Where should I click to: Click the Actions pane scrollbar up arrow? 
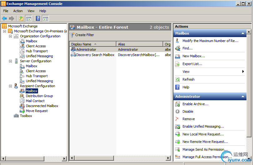249,32
